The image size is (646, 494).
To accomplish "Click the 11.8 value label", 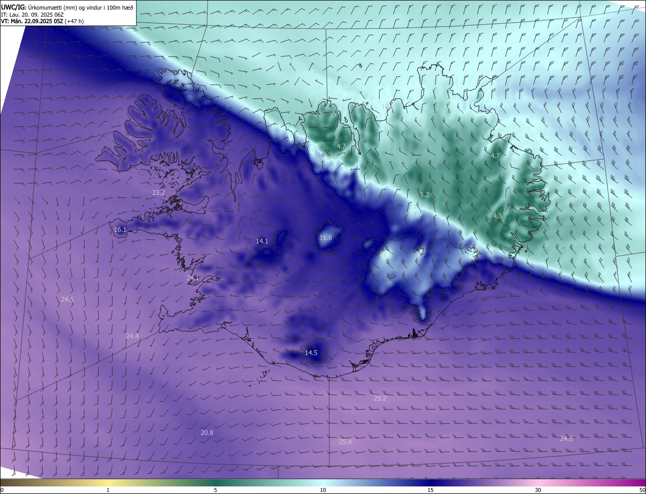I will pyautogui.click(x=326, y=237).
